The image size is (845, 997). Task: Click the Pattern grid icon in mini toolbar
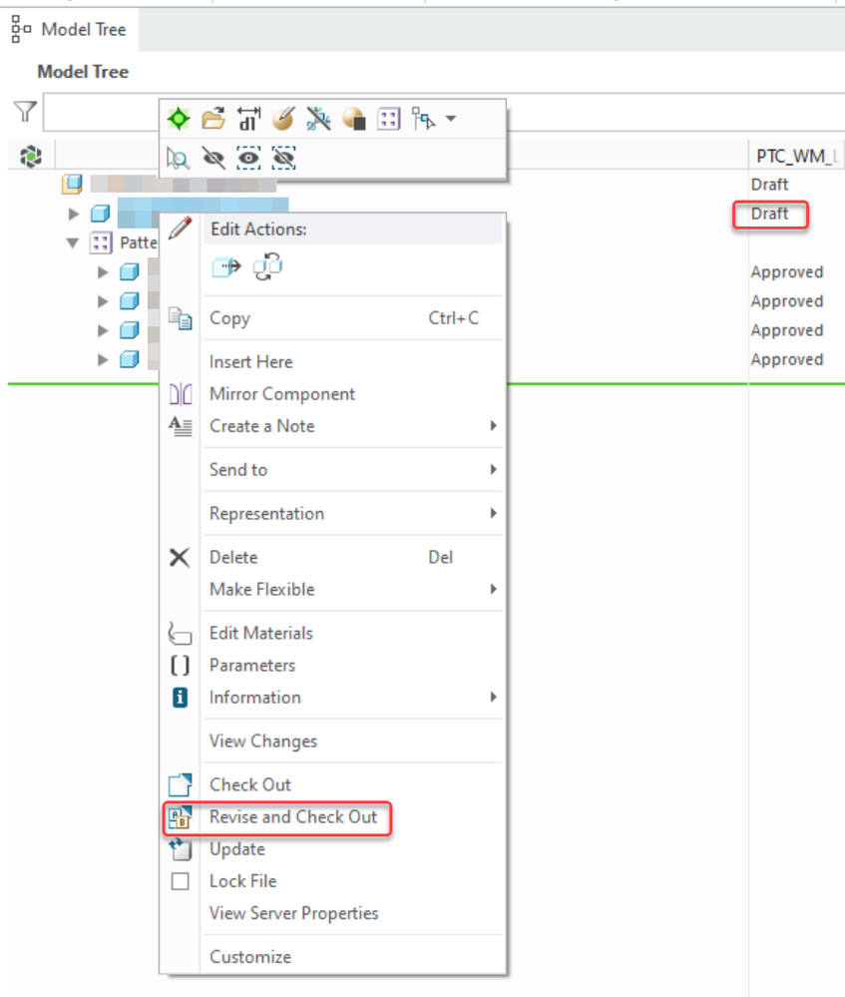click(388, 119)
